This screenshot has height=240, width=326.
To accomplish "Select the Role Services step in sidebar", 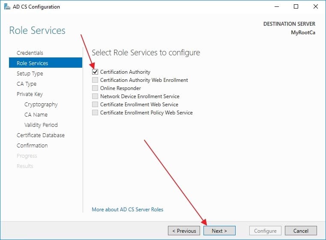I will 45,63.
